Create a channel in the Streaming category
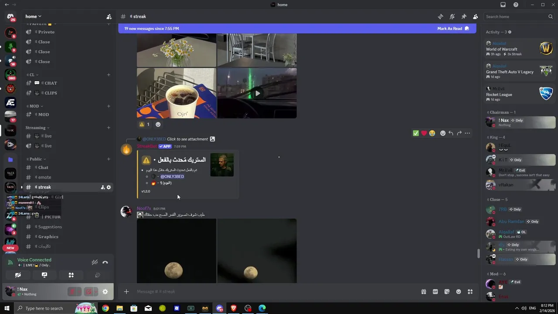This screenshot has height=314, width=558. [x=109, y=128]
